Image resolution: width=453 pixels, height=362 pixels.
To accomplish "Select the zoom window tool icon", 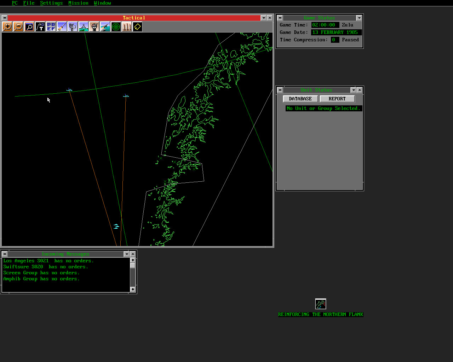I will coord(29,27).
